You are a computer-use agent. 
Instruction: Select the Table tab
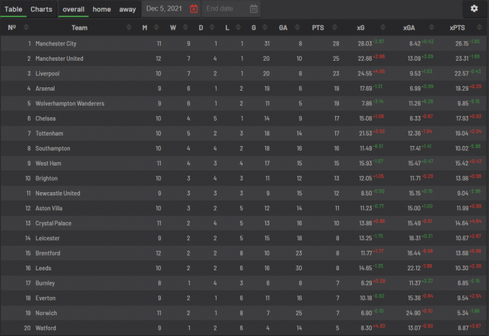[x=14, y=9]
